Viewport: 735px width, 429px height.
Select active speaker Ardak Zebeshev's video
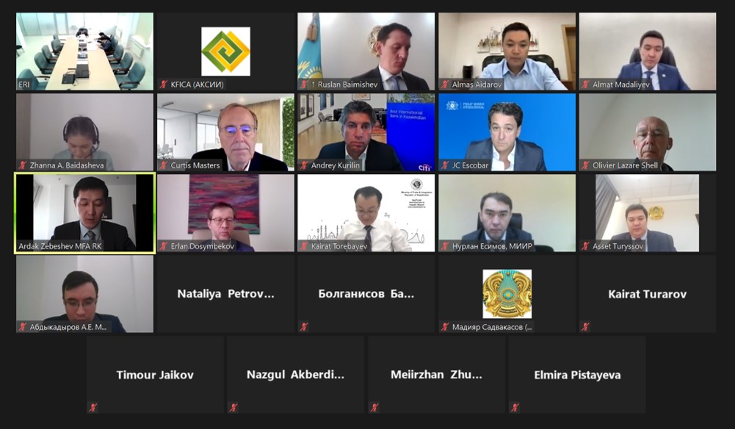pyautogui.click(x=85, y=213)
